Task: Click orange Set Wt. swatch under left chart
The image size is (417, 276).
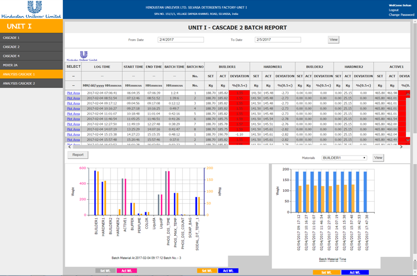Action: (207, 270)
